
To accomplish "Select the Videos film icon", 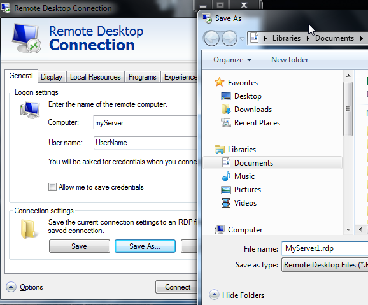I will click(226, 203).
